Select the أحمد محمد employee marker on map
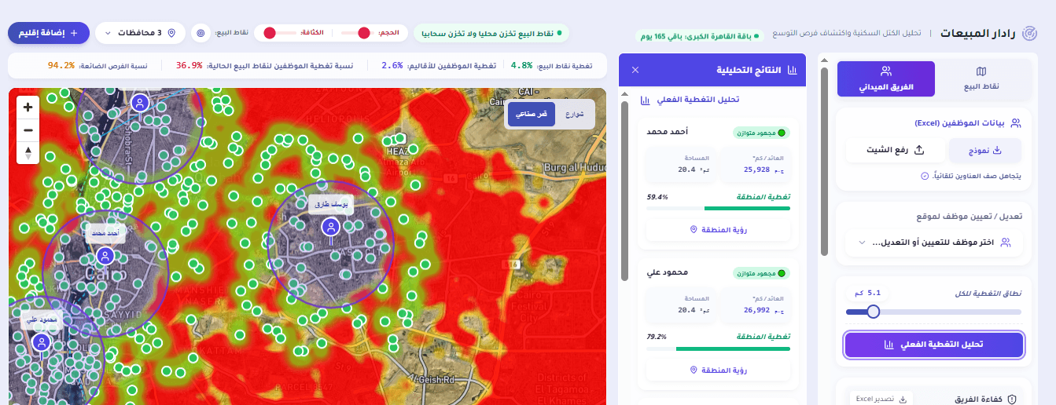 click(105, 256)
